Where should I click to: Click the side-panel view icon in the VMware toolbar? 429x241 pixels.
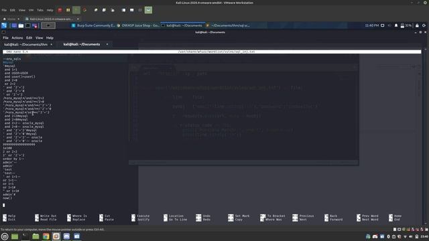(x=123, y=10)
